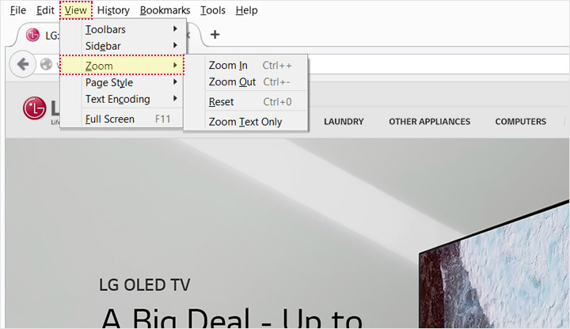This screenshot has width=570, height=329.
Task: Click the browser Back arrow button
Action: pos(22,64)
